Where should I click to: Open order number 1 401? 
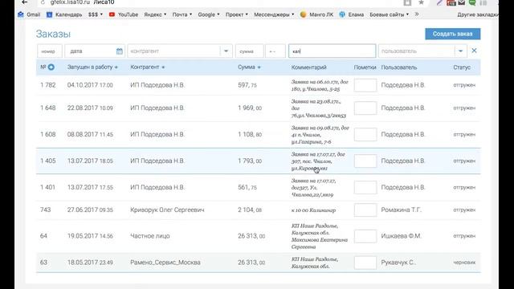[48, 187]
